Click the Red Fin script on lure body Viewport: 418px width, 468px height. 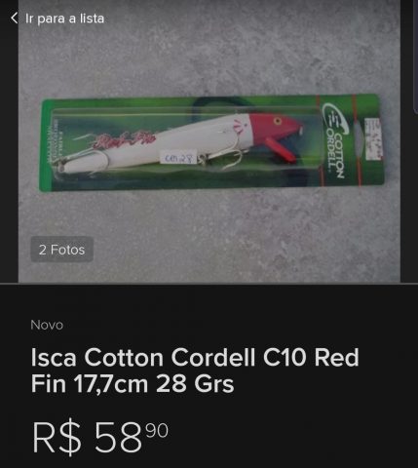pos(124,139)
